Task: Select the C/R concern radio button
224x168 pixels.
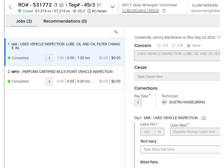Action: click(x=174, y=46)
